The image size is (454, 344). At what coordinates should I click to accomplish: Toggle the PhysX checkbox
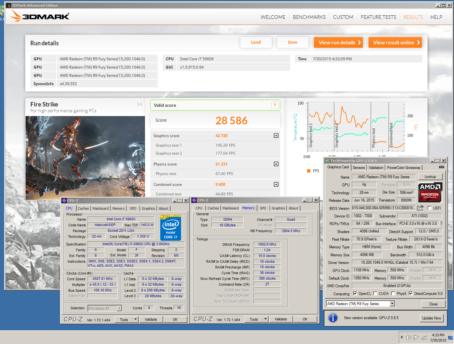tap(393, 293)
